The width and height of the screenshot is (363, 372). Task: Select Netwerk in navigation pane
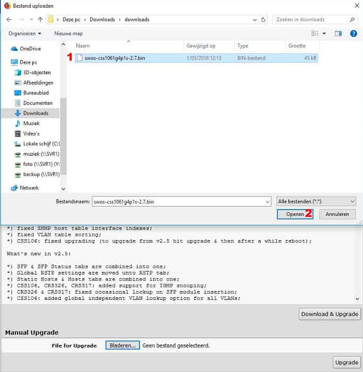pyautogui.click(x=25, y=188)
